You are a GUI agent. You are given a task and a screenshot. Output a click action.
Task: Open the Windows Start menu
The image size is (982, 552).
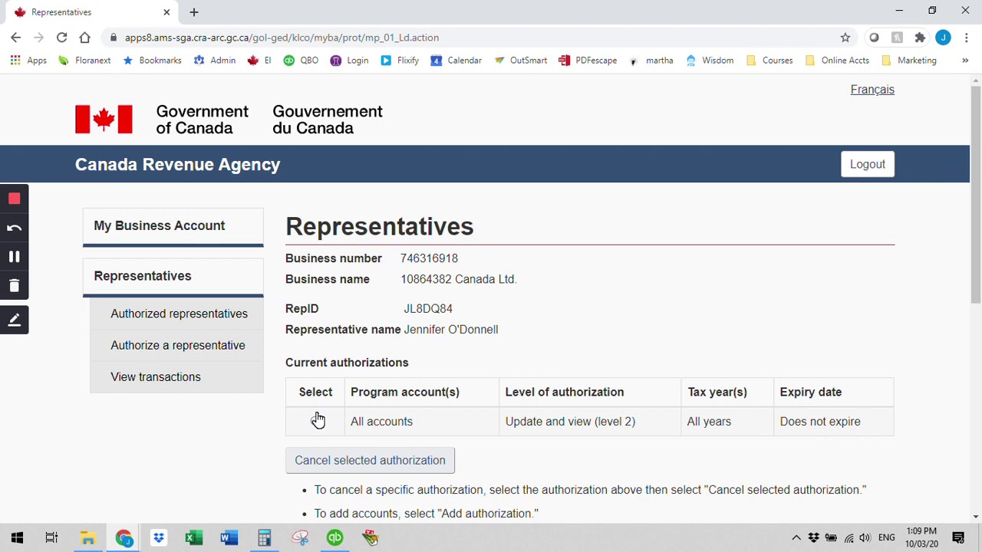point(17,538)
